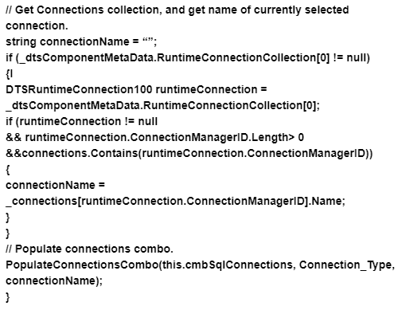
Task: Click the 'string connectionName' declaration line
Action: point(81,41)
